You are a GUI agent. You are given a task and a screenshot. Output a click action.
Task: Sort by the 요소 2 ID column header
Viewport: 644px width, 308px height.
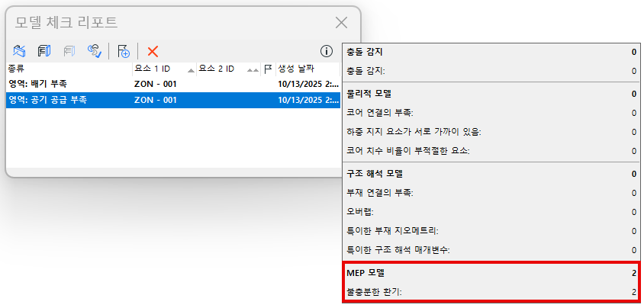click(228, 69)
